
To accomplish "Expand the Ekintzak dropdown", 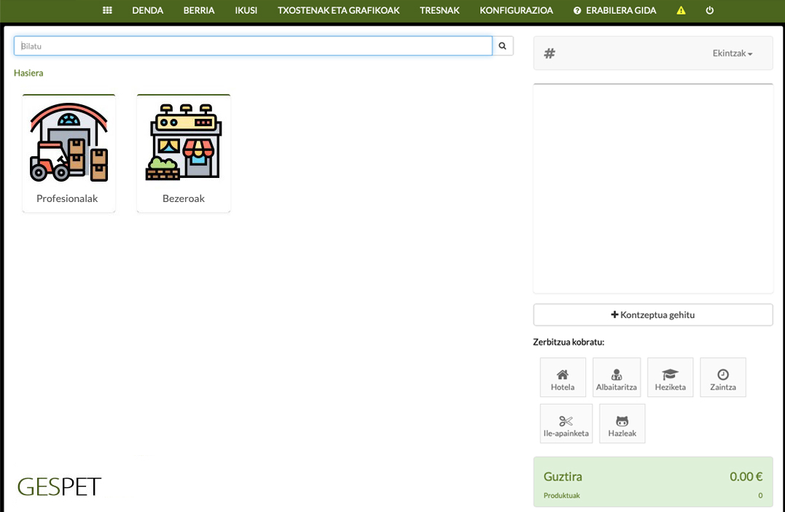I will 732,53.
